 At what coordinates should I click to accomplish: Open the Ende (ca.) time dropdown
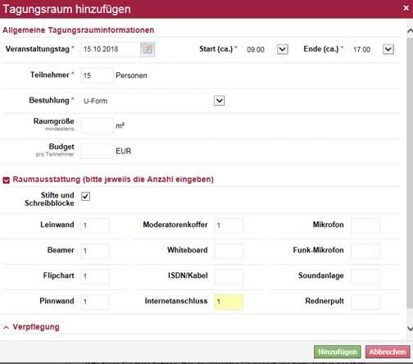388,49
